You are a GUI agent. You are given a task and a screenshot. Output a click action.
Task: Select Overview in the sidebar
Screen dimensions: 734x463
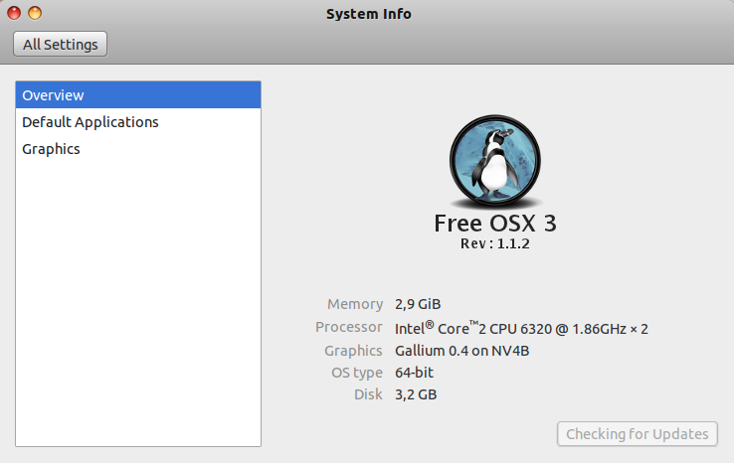[138, 95]
